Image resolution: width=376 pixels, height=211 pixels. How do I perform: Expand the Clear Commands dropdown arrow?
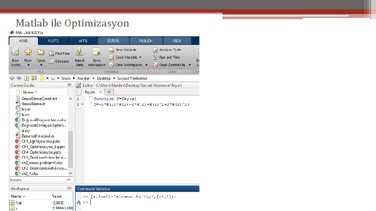pos(190,65)
